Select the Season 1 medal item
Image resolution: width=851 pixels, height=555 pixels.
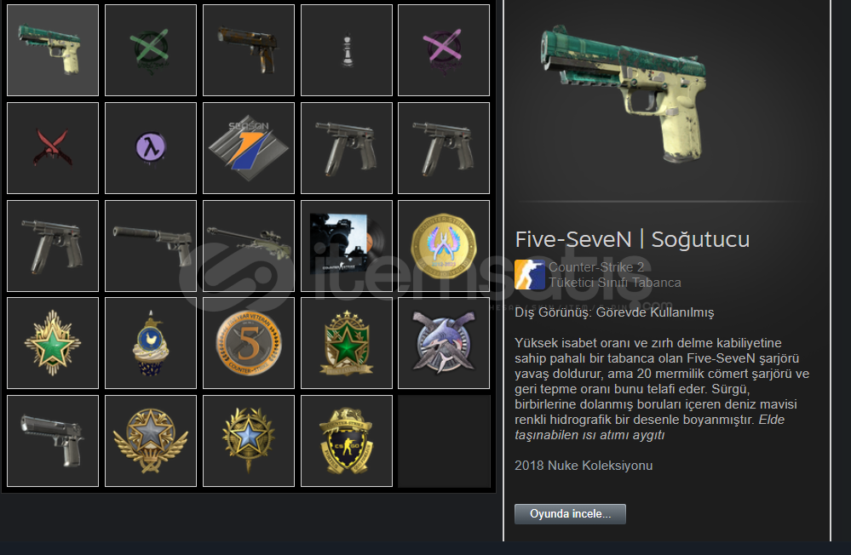pyautogui.click(x=249, y=147)
